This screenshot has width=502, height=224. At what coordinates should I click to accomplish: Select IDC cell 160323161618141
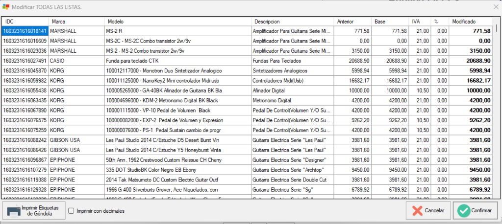(25, 31)
